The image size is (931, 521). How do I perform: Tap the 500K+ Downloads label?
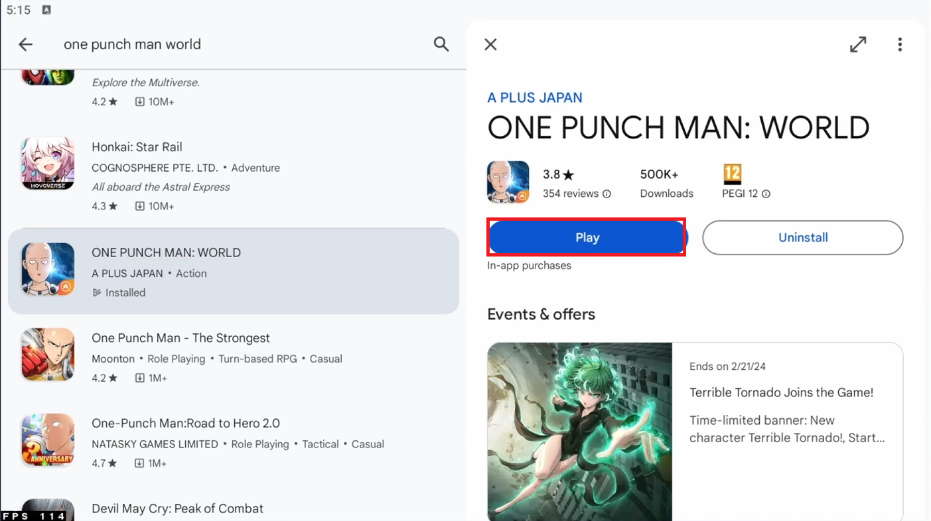click(x=666, y=182)
